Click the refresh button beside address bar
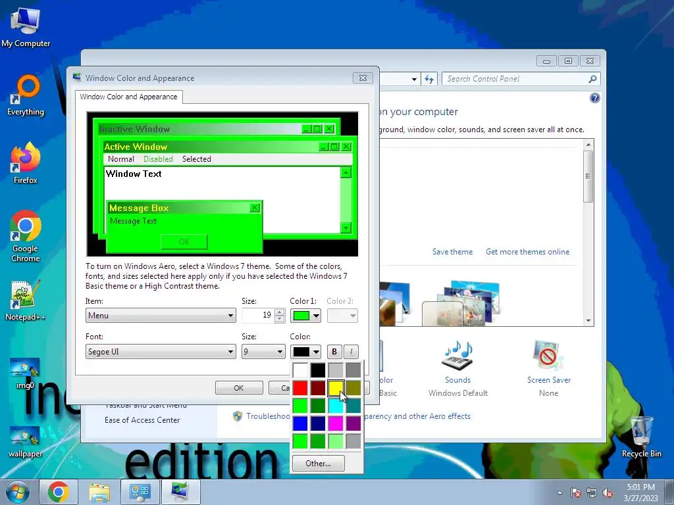Image resolution: width=674 pixels, height=505 pixels. click(429, 79)
